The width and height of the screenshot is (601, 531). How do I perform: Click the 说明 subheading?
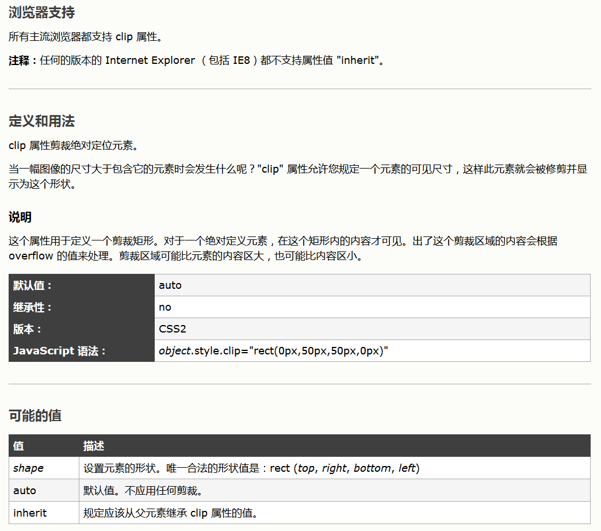(x=20, y=217)
